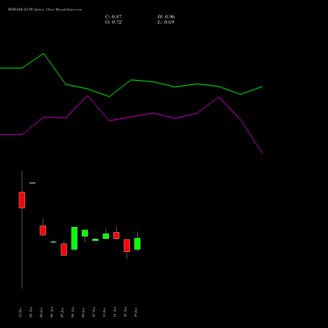Select the red candlestick for 07 Jan

[64, 249]
